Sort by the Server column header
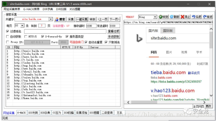Viewport: 216px width, 121px height. [102, 47]
